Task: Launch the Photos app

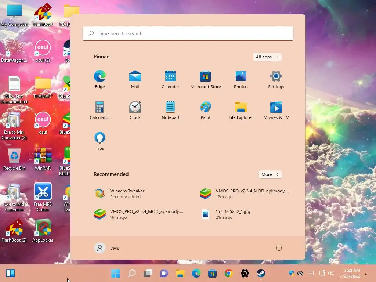Action: click(x=241, y=80)
